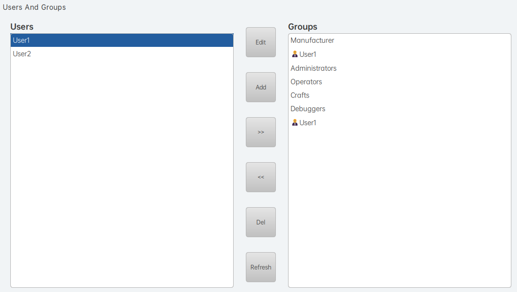Image resolution: width=517 pixels, height=292 pixels.
Task: Select the Administrators group
Action: (x=313, y=68)
